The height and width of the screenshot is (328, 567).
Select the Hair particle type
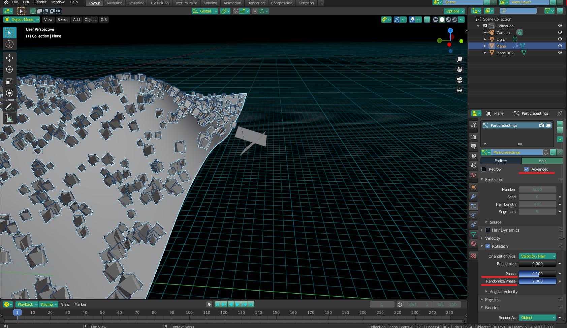pyautogui.click(x=542, y=161)
